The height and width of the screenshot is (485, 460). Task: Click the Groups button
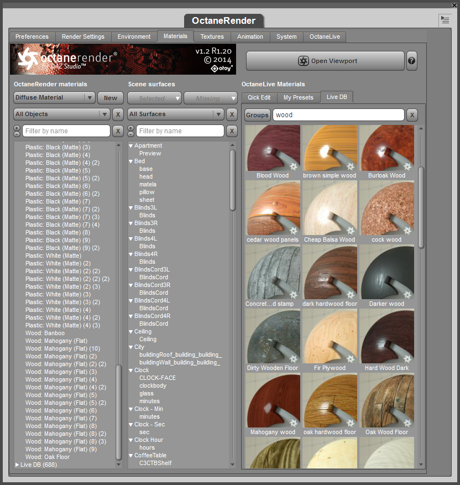click(x=257, y=115)
